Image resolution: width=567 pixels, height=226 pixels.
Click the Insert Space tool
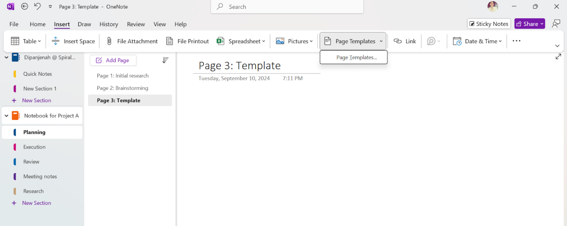point(73,41)
